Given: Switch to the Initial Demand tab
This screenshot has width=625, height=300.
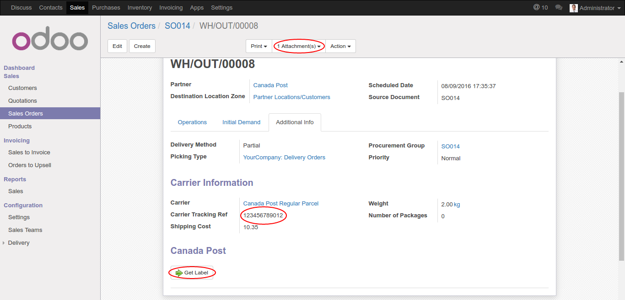Looking at the screenshot, I should point(241,122).
